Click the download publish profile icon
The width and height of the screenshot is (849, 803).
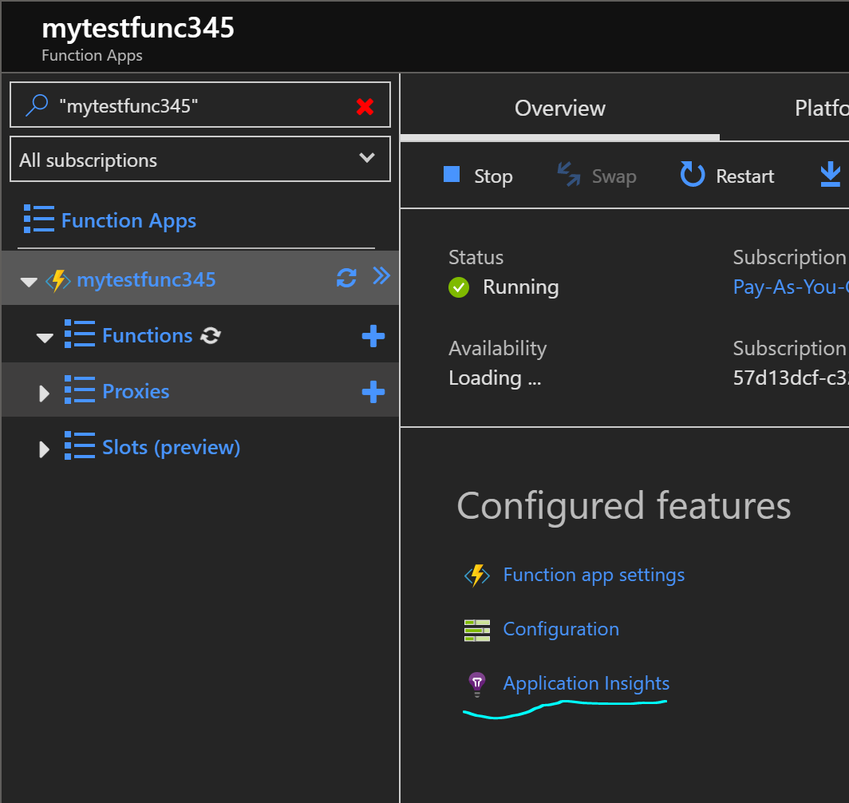pyautogui.click(x=831, y=175)
